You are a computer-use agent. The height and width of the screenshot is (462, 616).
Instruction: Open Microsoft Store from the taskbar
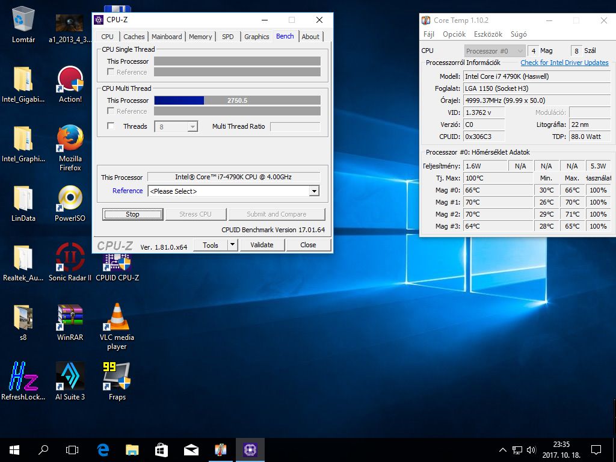pos(161,450)
